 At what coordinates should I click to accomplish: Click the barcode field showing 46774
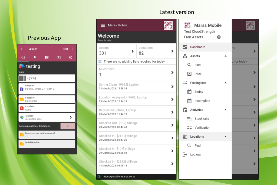tap(47, 78)
